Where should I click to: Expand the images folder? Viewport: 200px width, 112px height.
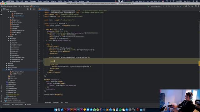click(8, 39)
